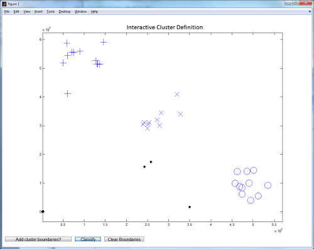
Task: Open the Tools menu
Action: click(x=51, y=12)
